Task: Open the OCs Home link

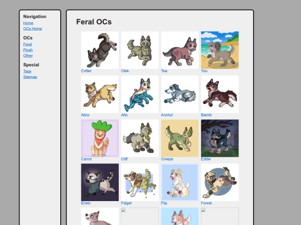Action: [32, 29]
